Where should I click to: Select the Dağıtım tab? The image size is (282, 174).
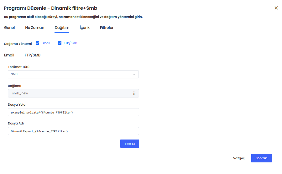(x=62, y=28)
